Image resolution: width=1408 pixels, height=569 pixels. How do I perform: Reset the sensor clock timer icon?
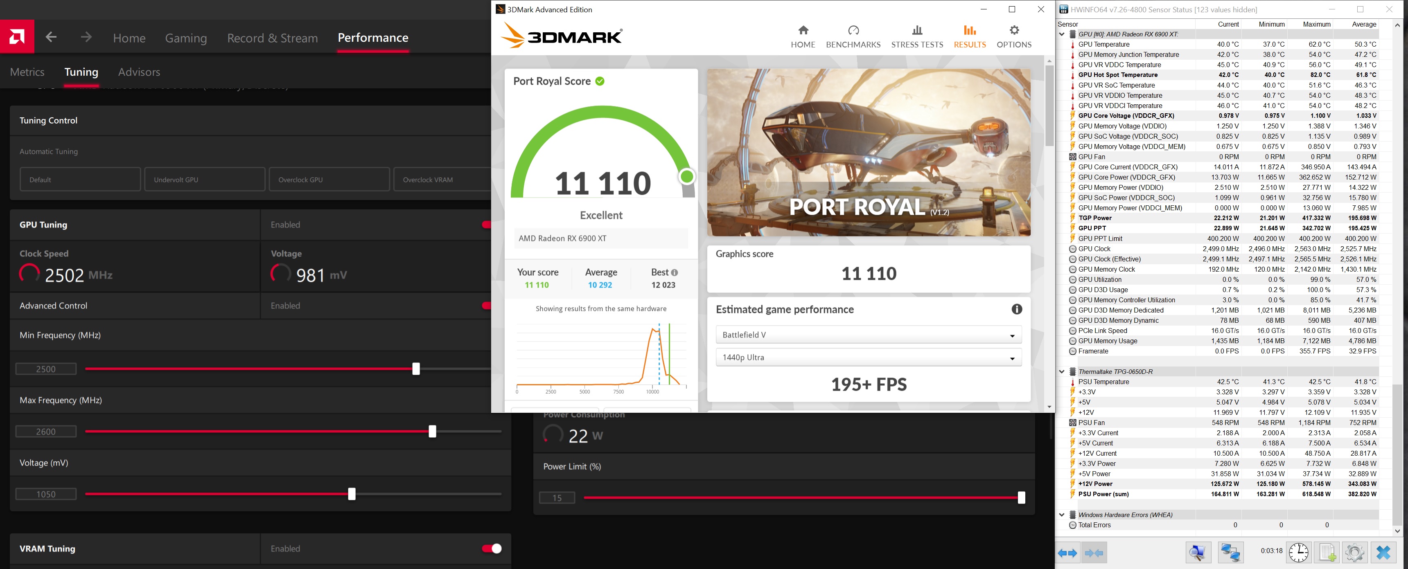pos(1299,553)
